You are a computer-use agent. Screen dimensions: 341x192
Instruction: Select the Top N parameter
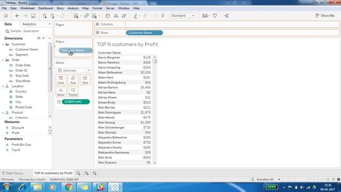[15, 150]
